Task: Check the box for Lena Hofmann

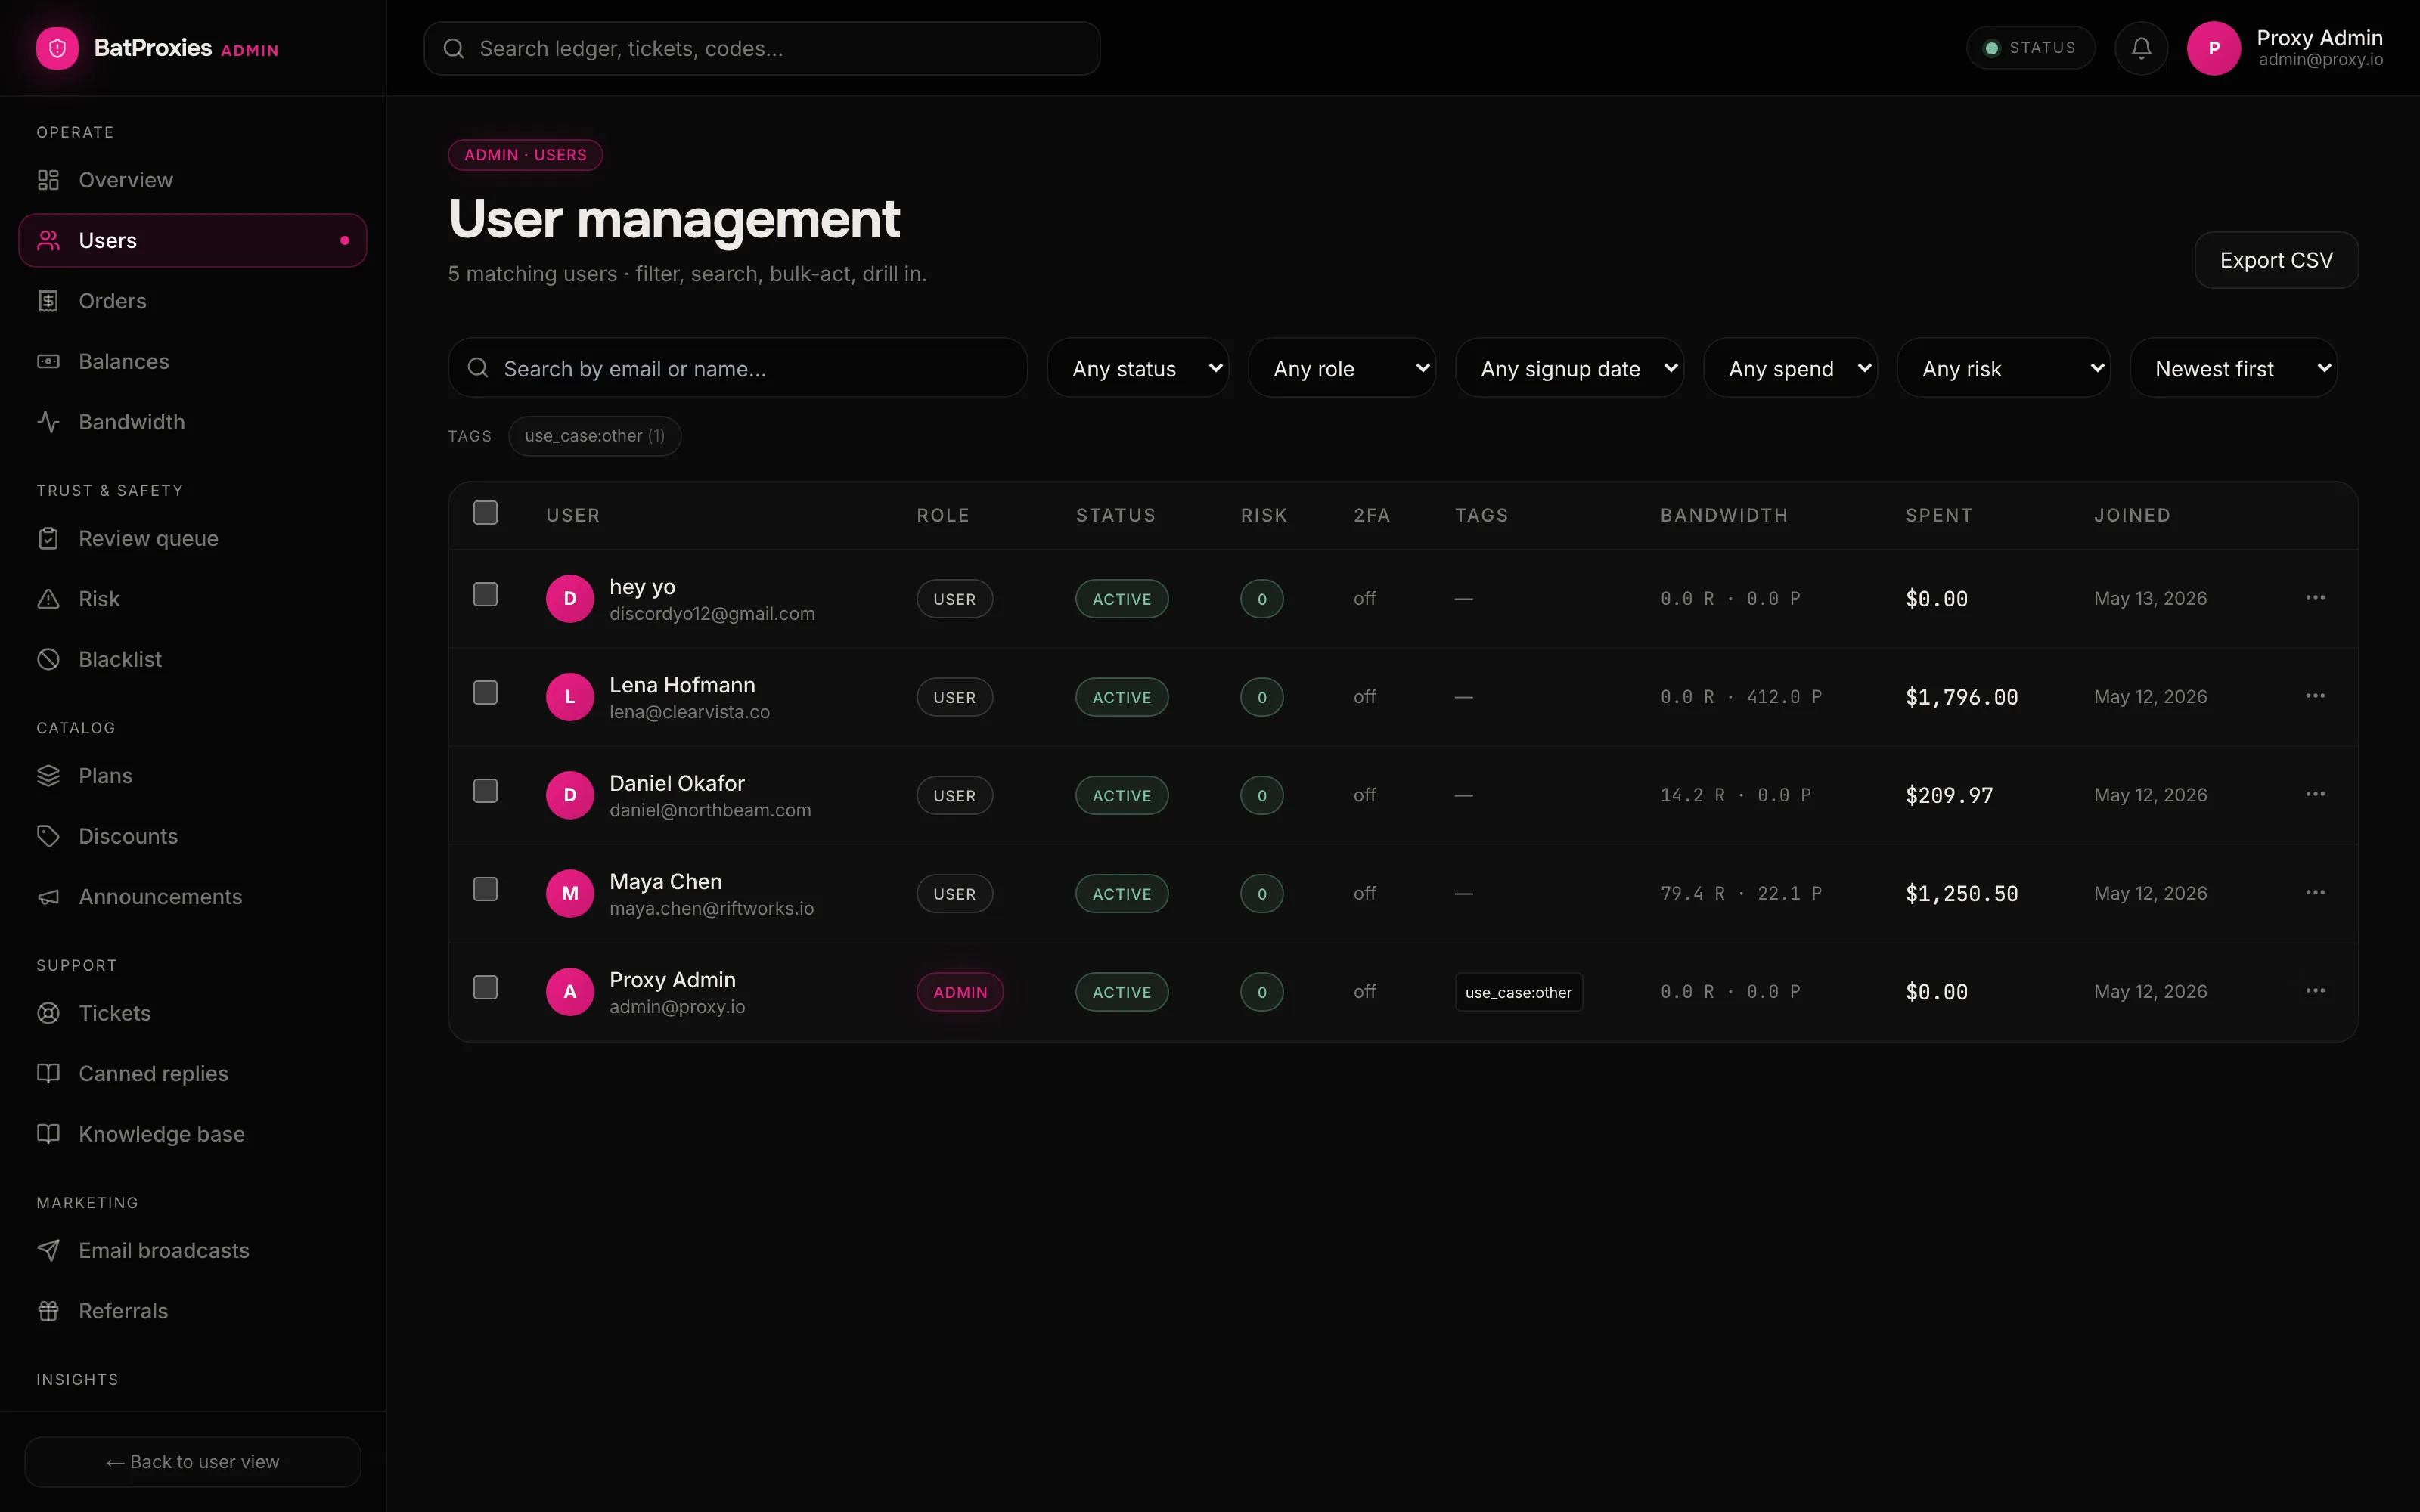Action: 485,693
